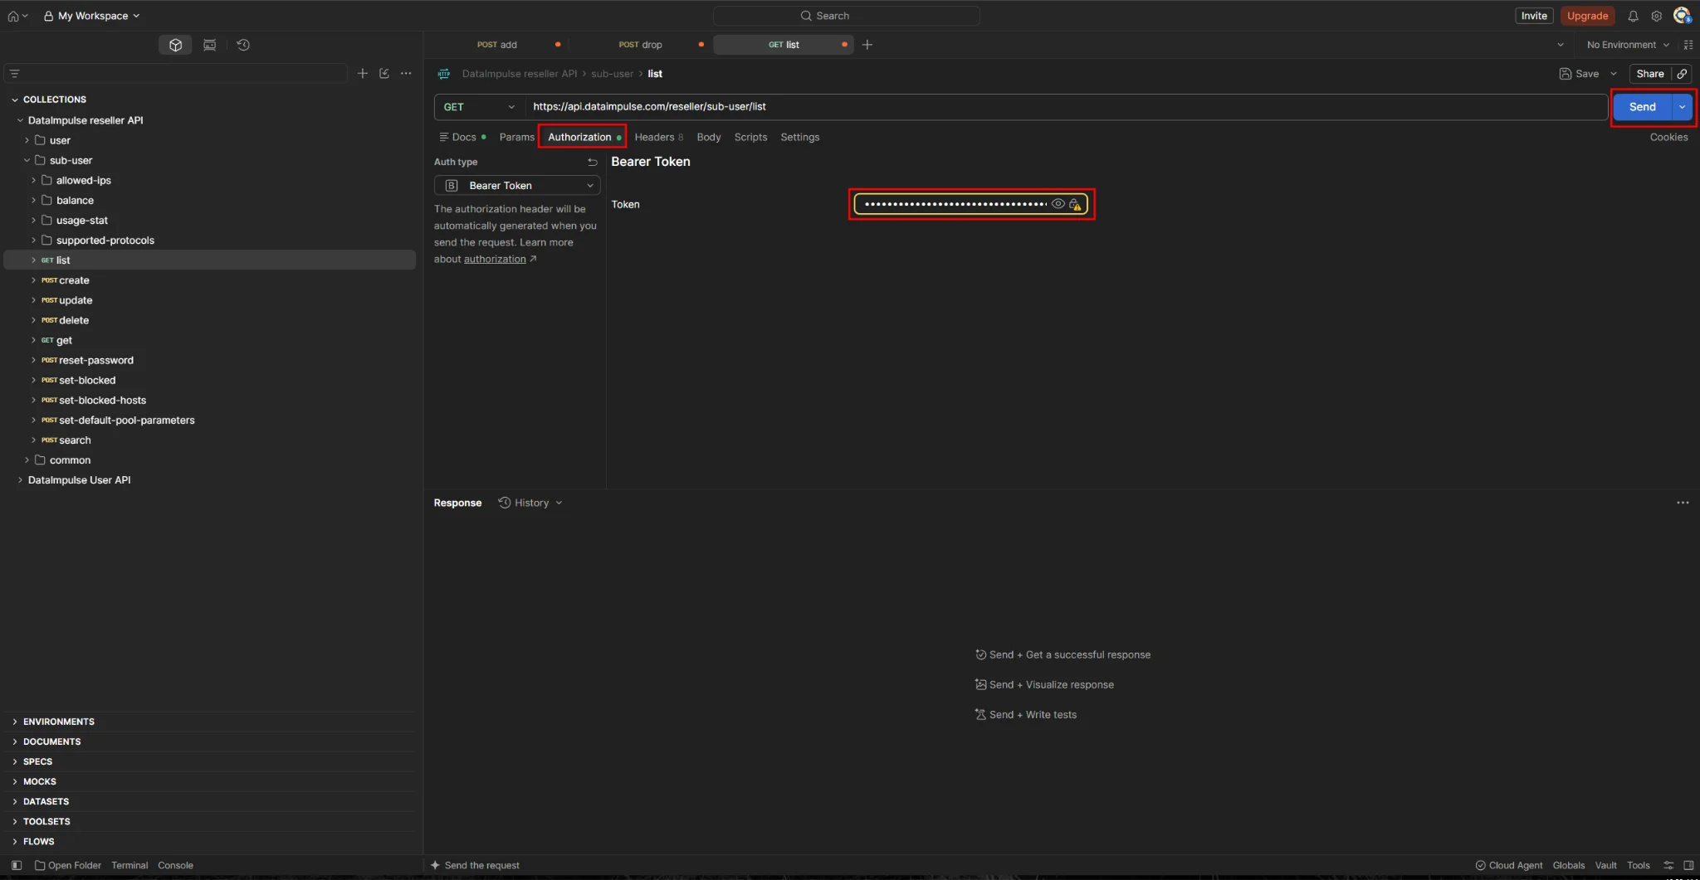Revert auth type with the undo arrow icon
Viewport: 1700px width, 880px height.
click(592, 162)
